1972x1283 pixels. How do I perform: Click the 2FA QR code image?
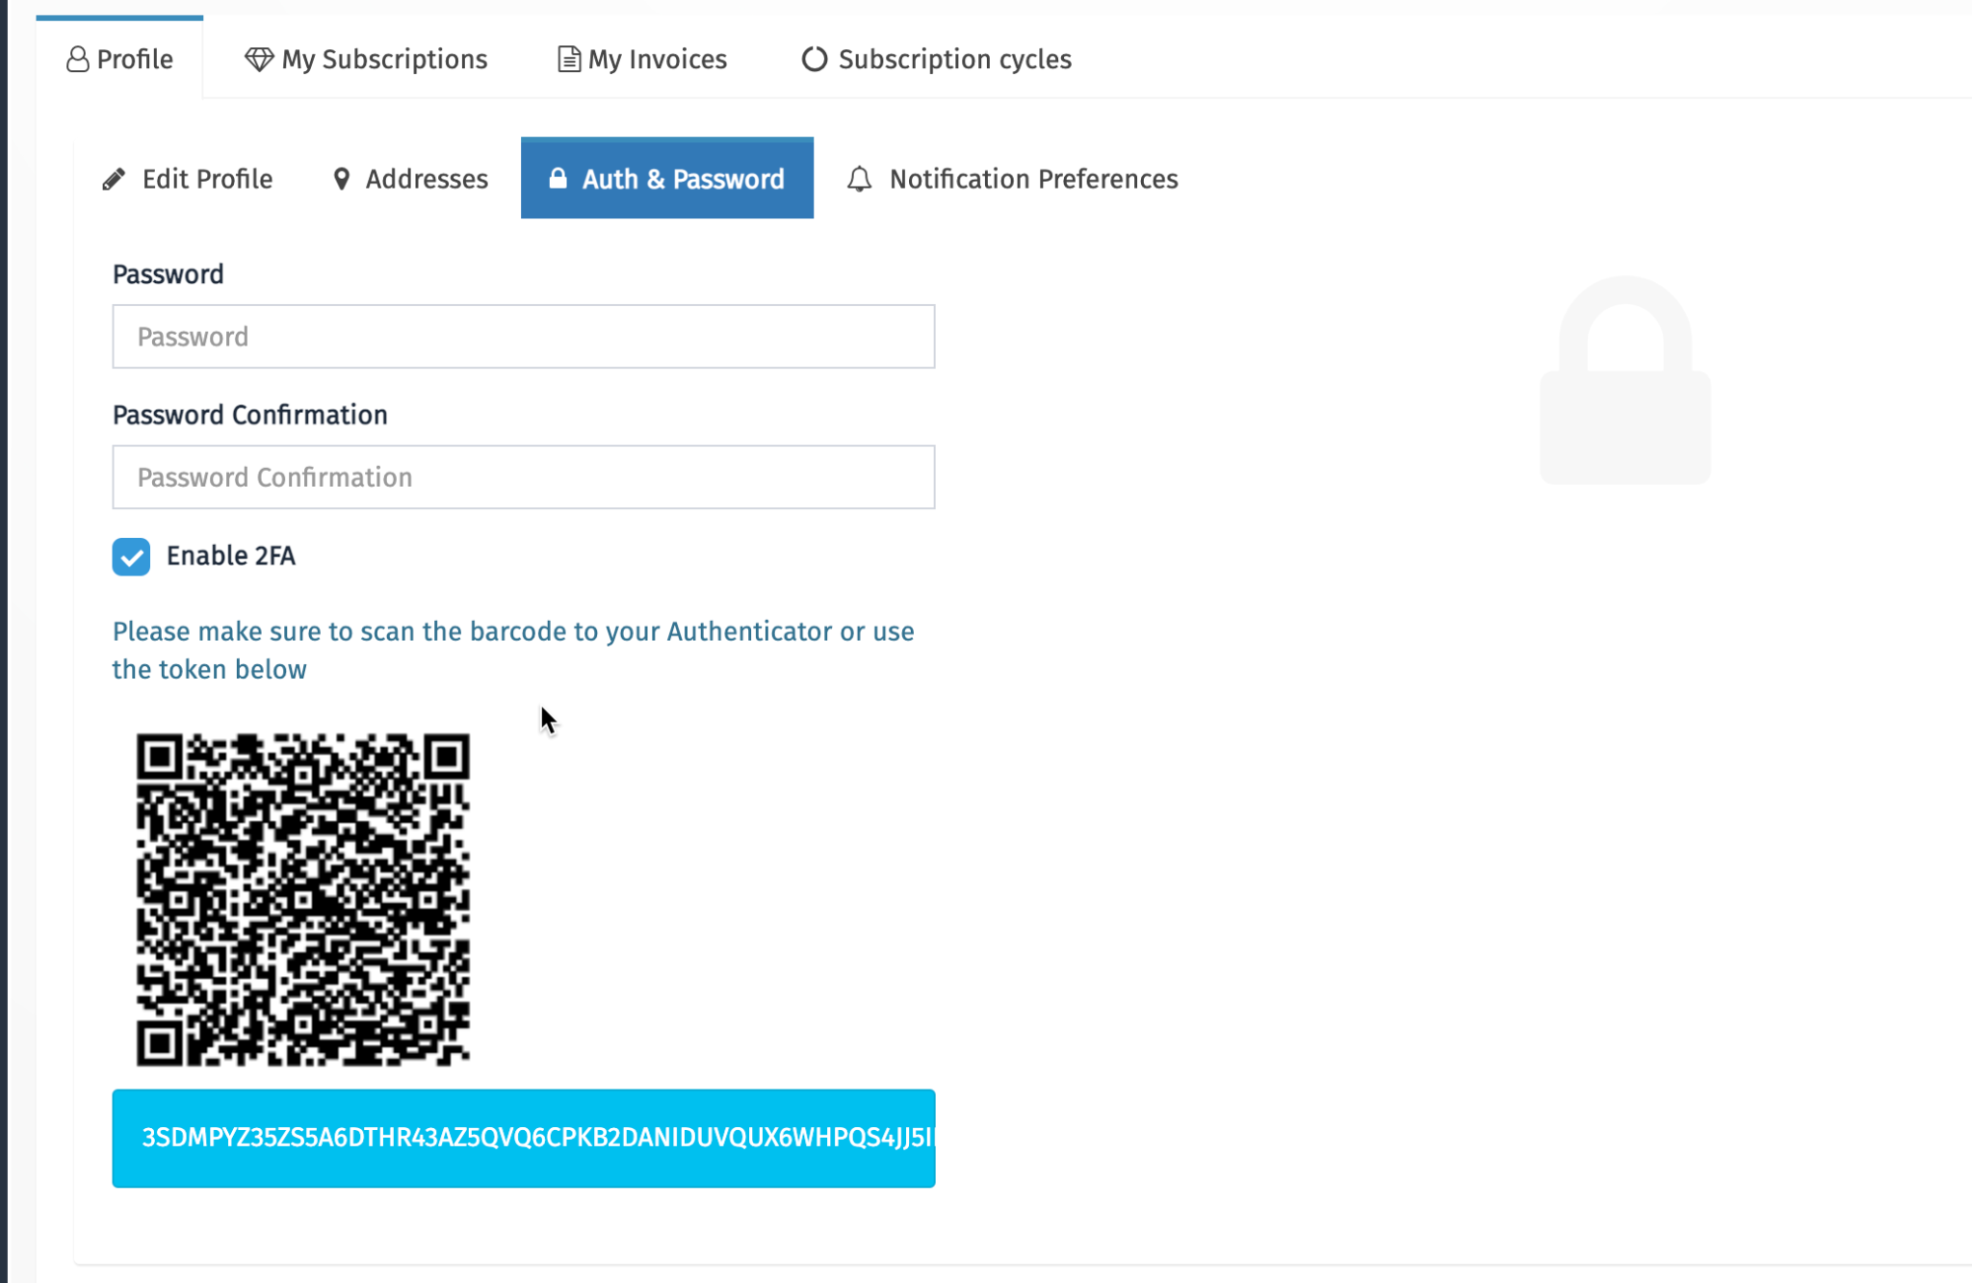click(303, 900)
